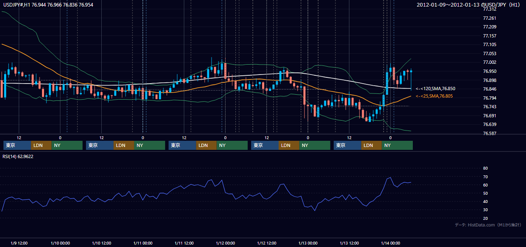Viewport: 526px width, 247px height.
Task: Click price level 77.105 on the axis
Action: [x=489, y=44]
